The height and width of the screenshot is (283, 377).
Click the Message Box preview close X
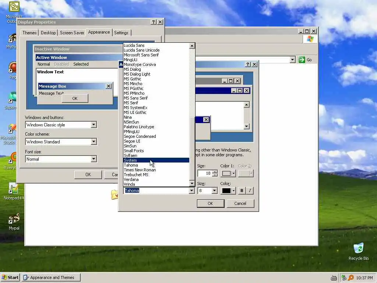pyautogui.click(x=109, y=86)
